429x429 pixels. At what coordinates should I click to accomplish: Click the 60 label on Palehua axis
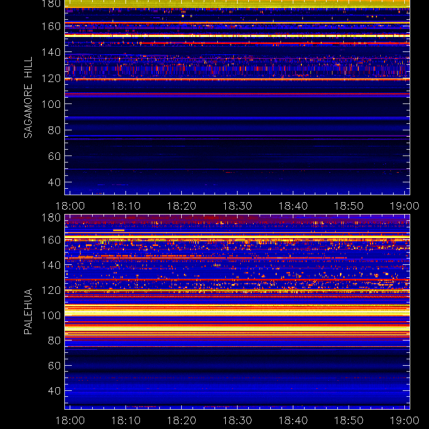coord(54,366)
